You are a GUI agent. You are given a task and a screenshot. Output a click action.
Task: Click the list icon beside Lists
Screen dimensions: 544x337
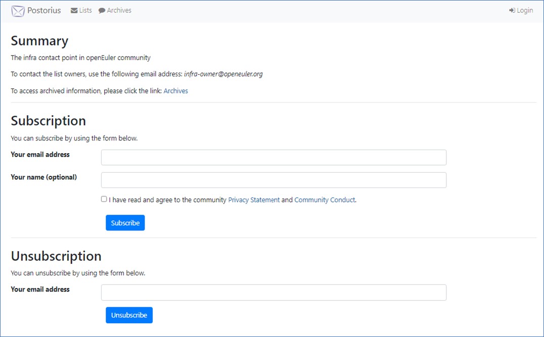(x=74, y=11)
